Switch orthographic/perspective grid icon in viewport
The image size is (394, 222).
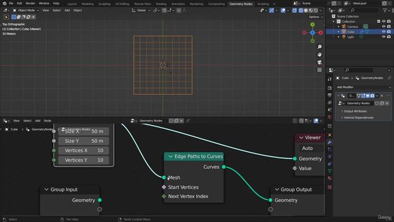(320, 70)
